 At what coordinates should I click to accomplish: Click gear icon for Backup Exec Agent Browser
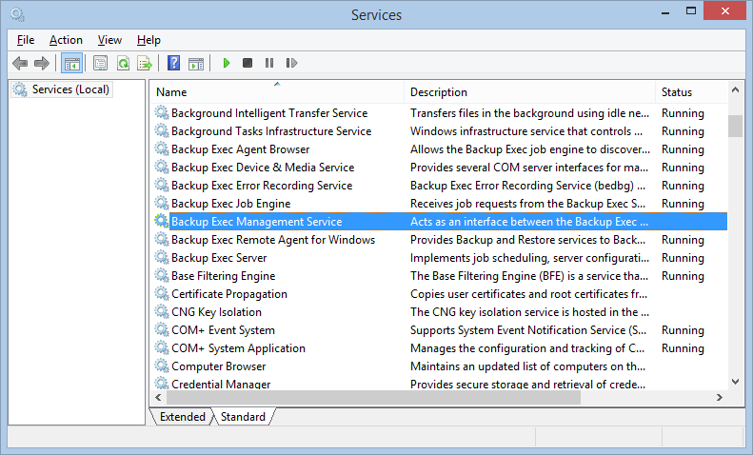tap(162, 148)
